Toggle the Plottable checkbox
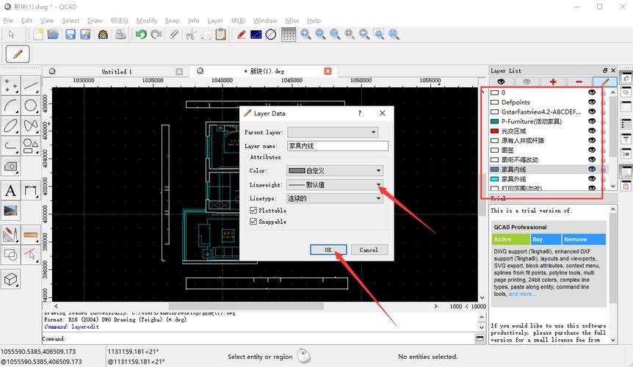Screen dimensions: 633x367 (253, 211)
